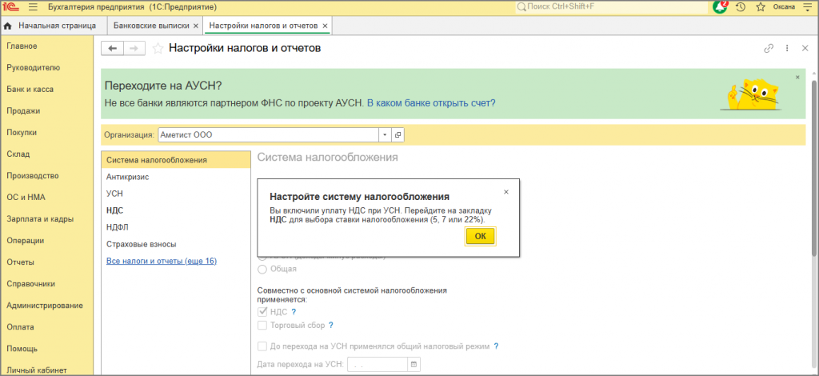Click the notifications bell icon
The width and height of the screenshot is (819, 376).
coord(720,6)
